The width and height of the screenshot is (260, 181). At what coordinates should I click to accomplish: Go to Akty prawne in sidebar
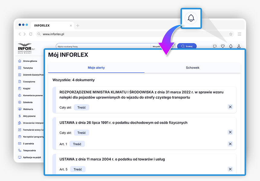tap(29, 116)
